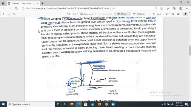Open Microsoft Store from taskbar
Screen dimensions: 191x107
click(86, 104)
